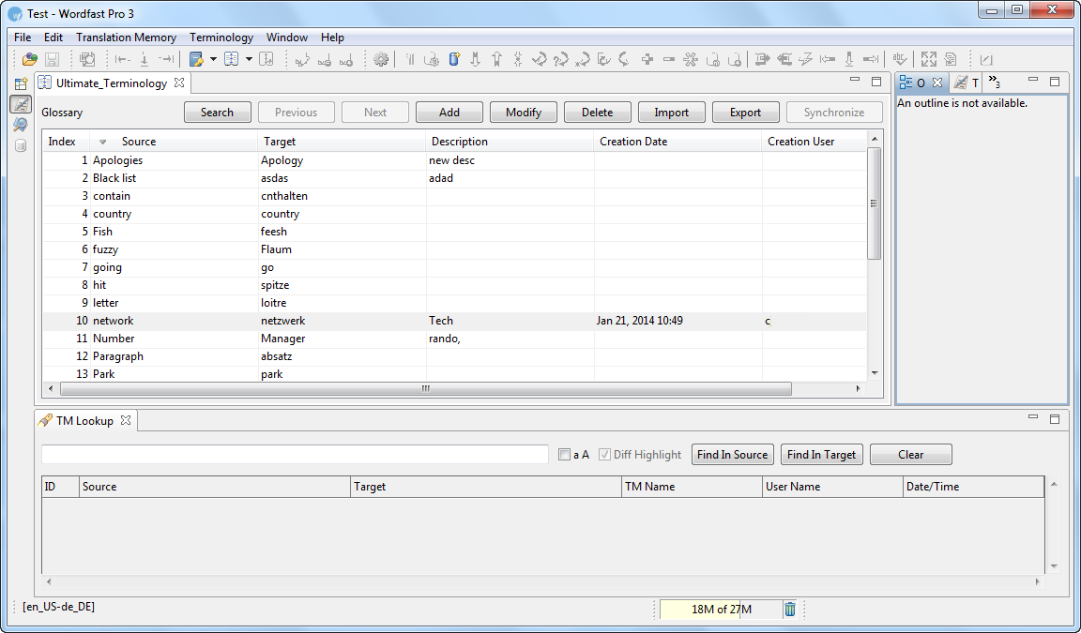The image size is (1081, 633).
Task: Toggle the 'a A' case-sensitive checkbox
Action: point(565,455)
